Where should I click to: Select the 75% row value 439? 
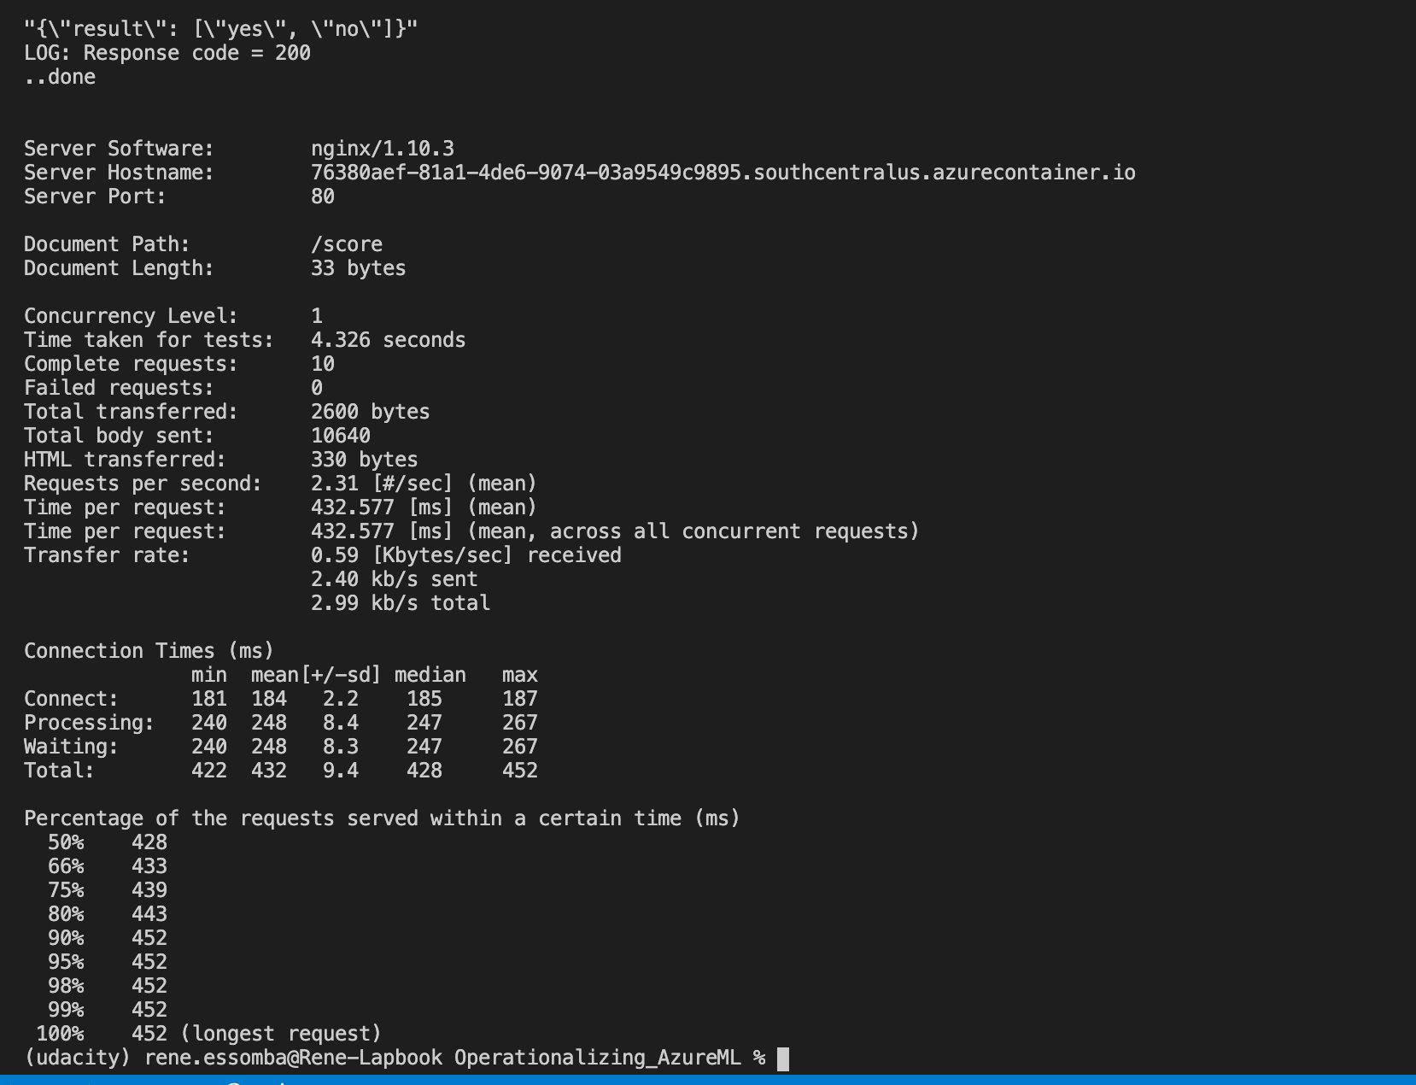pos(149,890)
